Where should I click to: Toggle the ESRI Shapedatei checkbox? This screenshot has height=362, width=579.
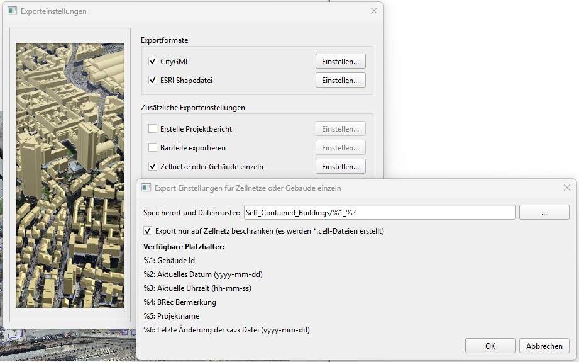click(153, 81)
